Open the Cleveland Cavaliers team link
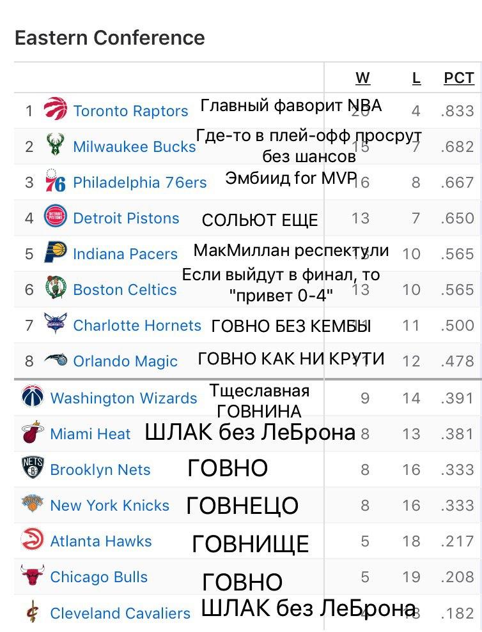The width and height of the screenshot is (482, 632). point(120,613)
